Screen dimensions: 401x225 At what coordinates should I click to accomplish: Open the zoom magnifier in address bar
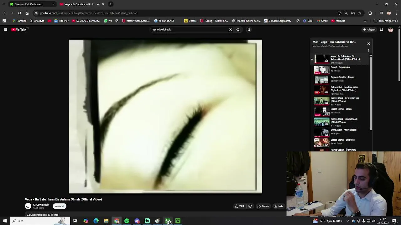(x=346, y=13)
